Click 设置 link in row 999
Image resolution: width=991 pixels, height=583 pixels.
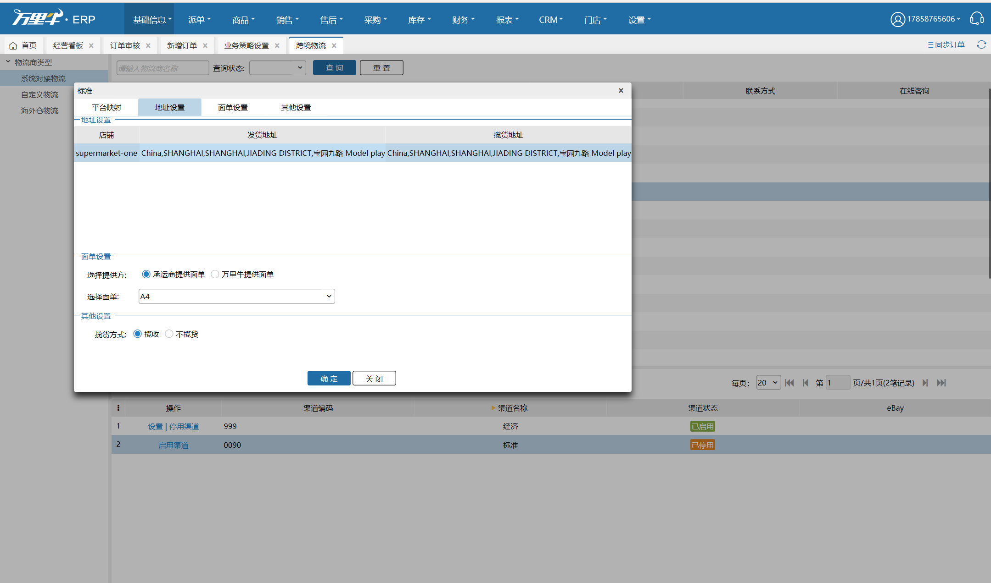pos(155,426)
